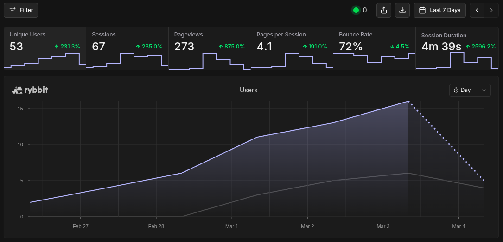
Task: Go to previous date range arrow
Action: pos(477,10)
